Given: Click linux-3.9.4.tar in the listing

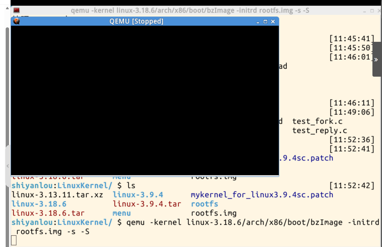Looking at the screenshot, I should [147, 204].
